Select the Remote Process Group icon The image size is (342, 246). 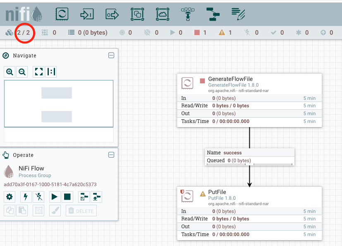(163, 14)
